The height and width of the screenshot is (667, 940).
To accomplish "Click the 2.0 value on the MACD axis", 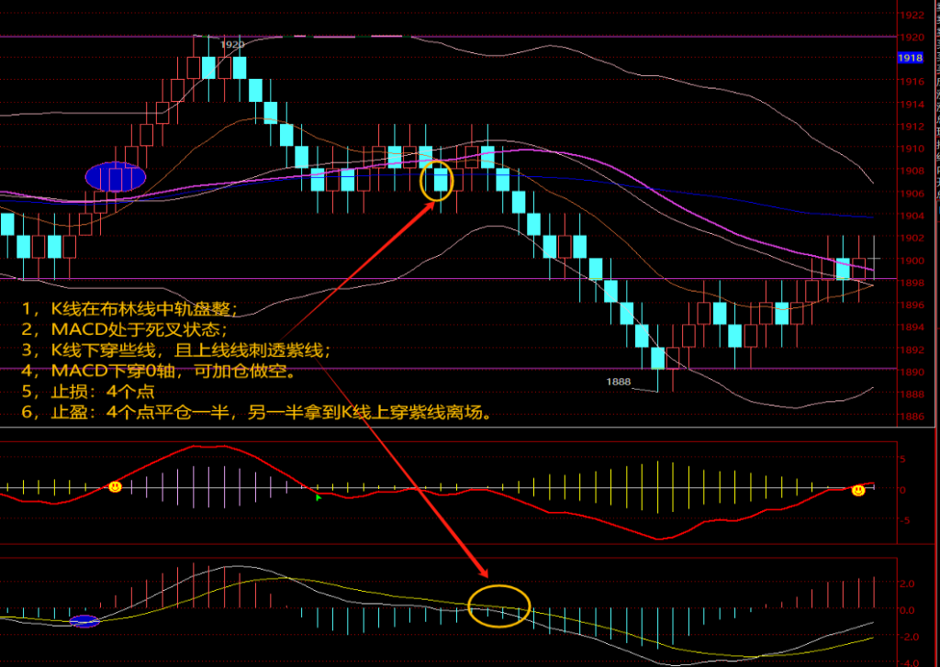I will click(907, 584).
